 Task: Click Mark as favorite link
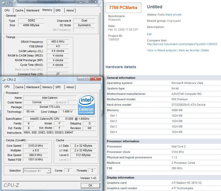[189, 50]
